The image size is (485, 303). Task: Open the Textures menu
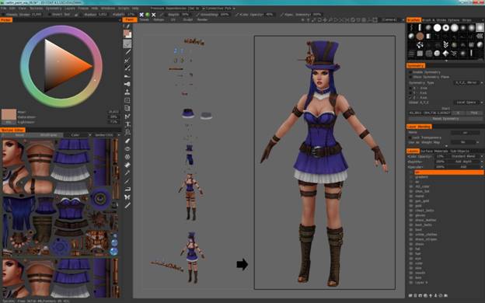[x=37, y=9]
